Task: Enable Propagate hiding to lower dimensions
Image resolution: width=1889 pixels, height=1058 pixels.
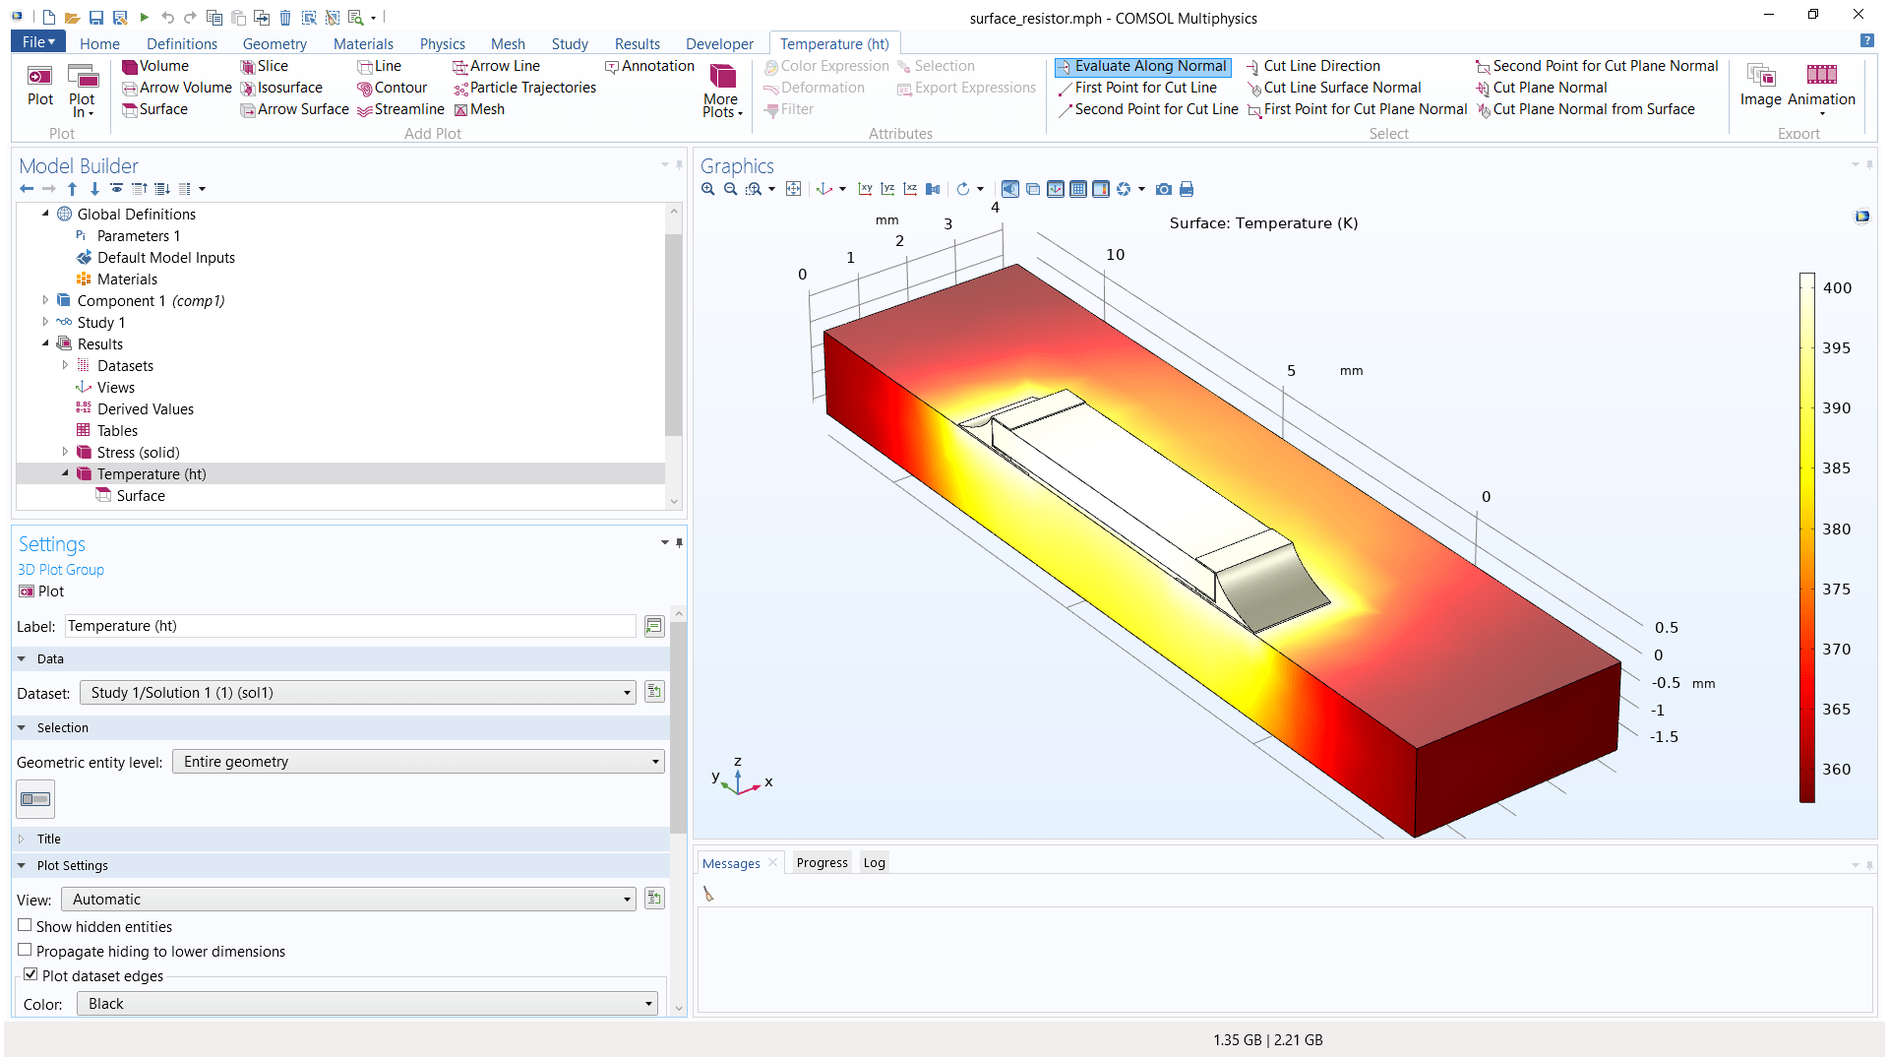Action: (x=25, y=949)
